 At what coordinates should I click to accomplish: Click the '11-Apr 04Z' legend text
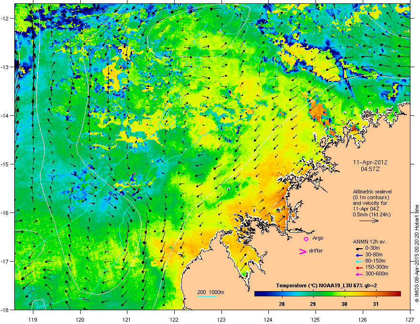click(x=366, y=209)
